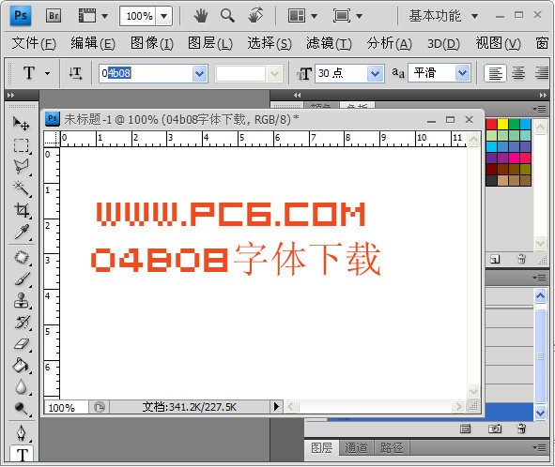
Task: Open the 编辑(E) menu
Action: point(93,43)
